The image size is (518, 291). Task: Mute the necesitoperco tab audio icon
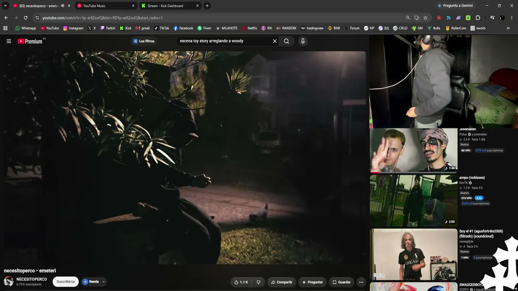(62, 6)
